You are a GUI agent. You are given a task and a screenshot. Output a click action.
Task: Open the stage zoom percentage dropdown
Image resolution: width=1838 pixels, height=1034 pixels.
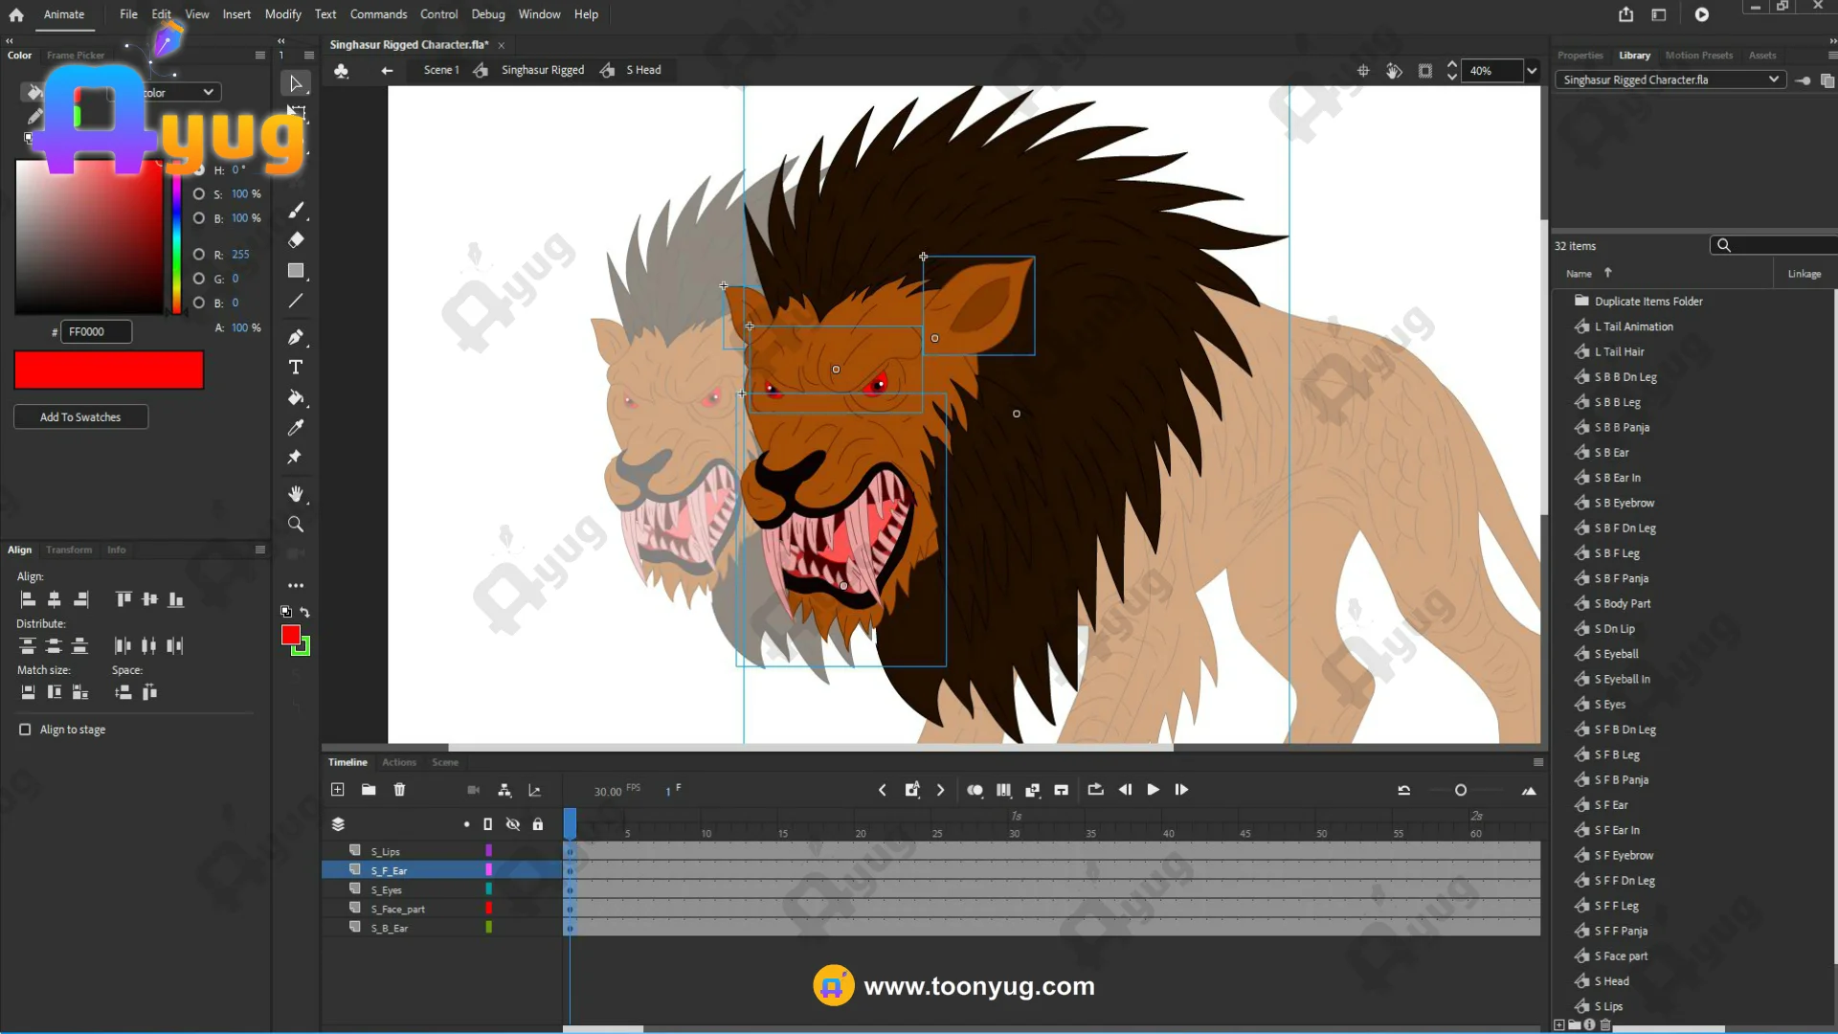click(1532, 71)
